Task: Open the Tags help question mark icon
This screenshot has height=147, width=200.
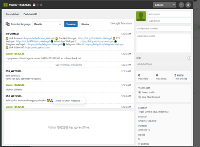Action: coord(189,58)
